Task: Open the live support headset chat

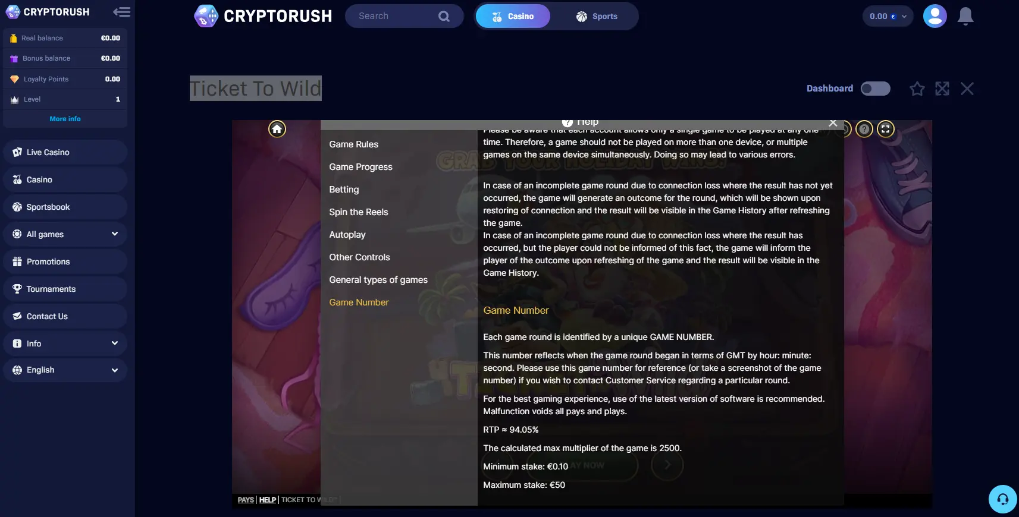Action: click(x=1003, y=499)
